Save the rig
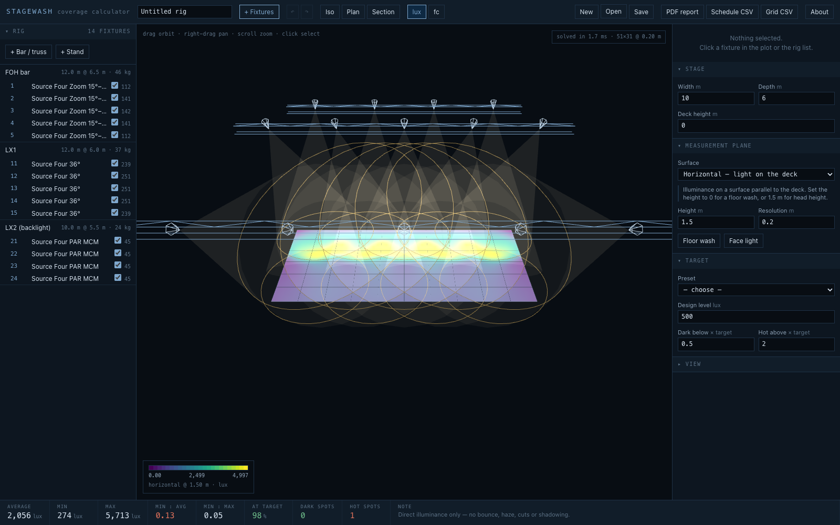This screenshot has height=525, width=840. pos(641,12)
